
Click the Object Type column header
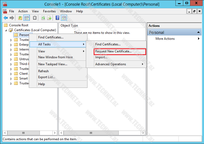(69, 26)
